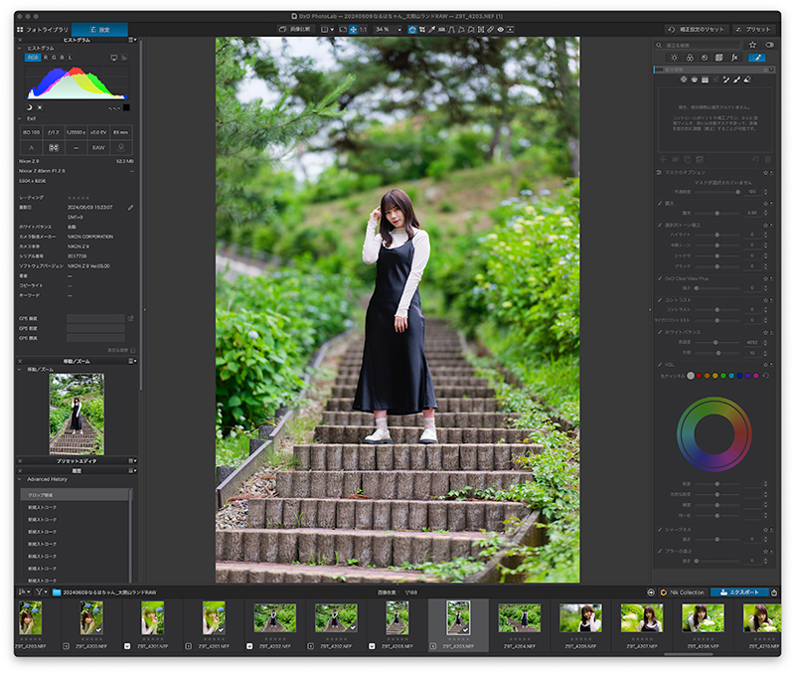Collapse the Exif section
This screenshot has width=795, height=674.
click(x=20, y=118)
